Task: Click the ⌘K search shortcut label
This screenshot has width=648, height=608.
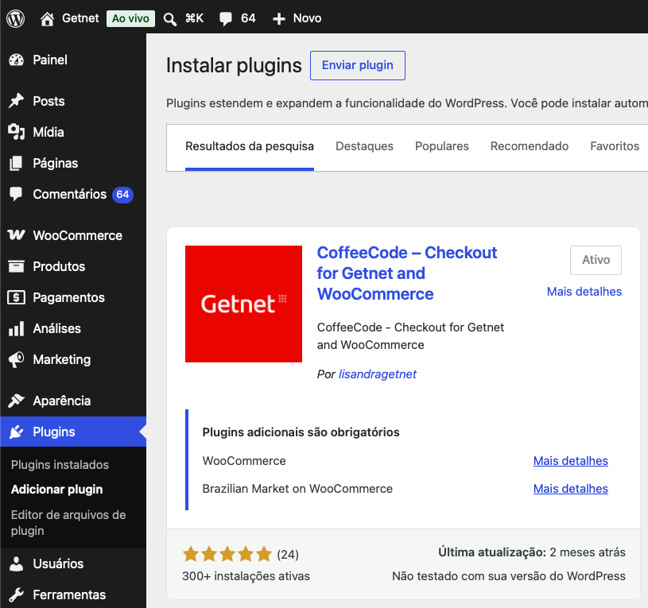Action: click(x=194, y=18)
